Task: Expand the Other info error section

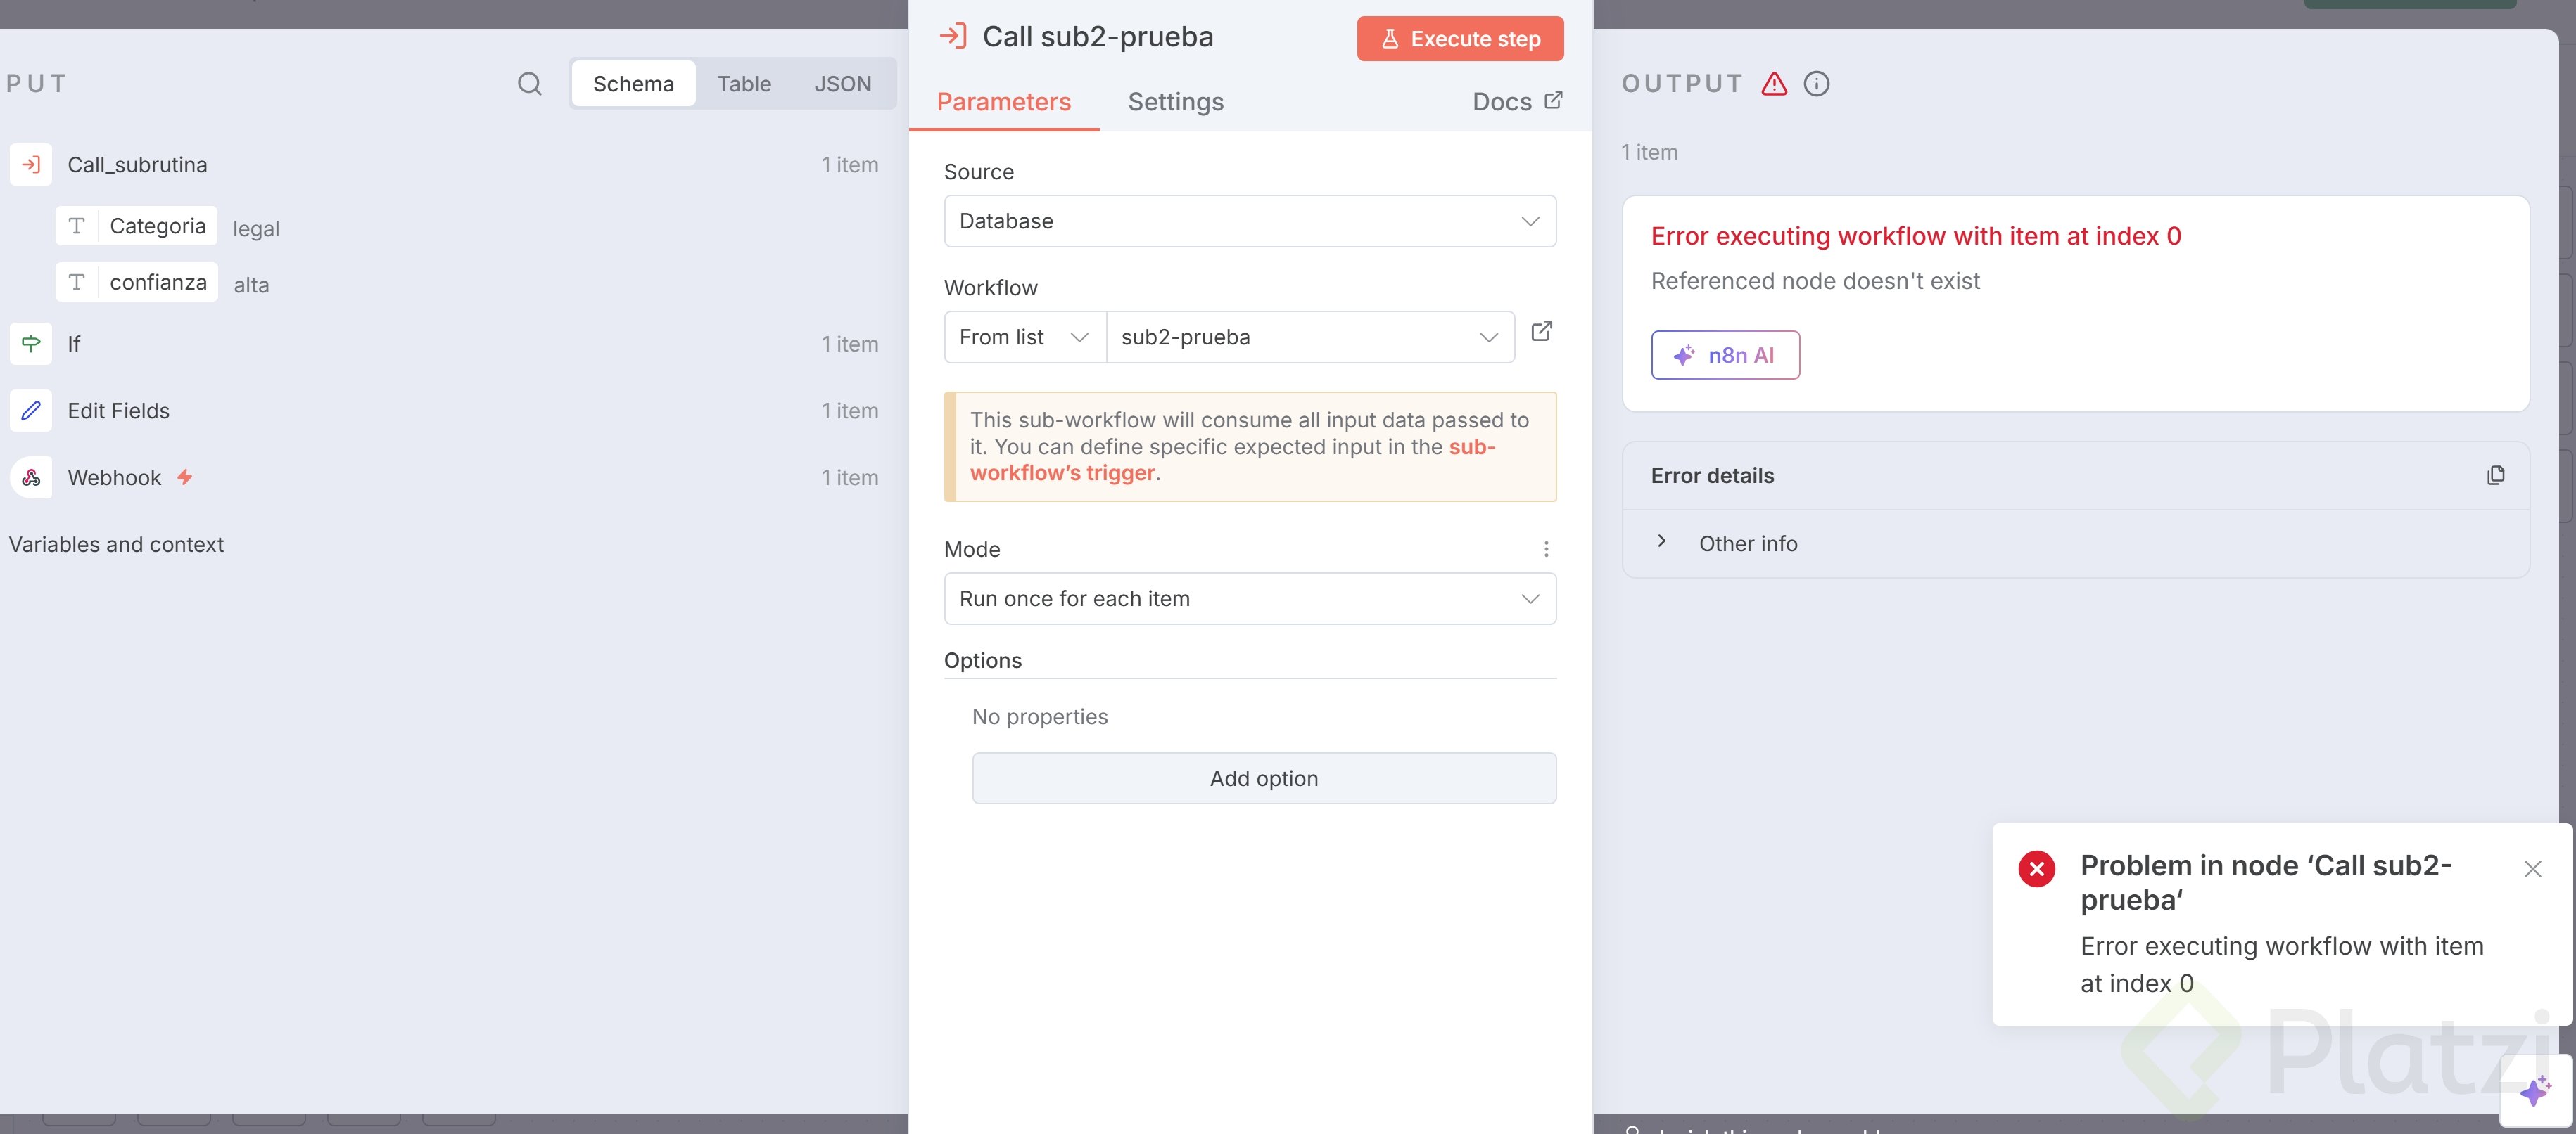Action: click(x=1662, y=543)
